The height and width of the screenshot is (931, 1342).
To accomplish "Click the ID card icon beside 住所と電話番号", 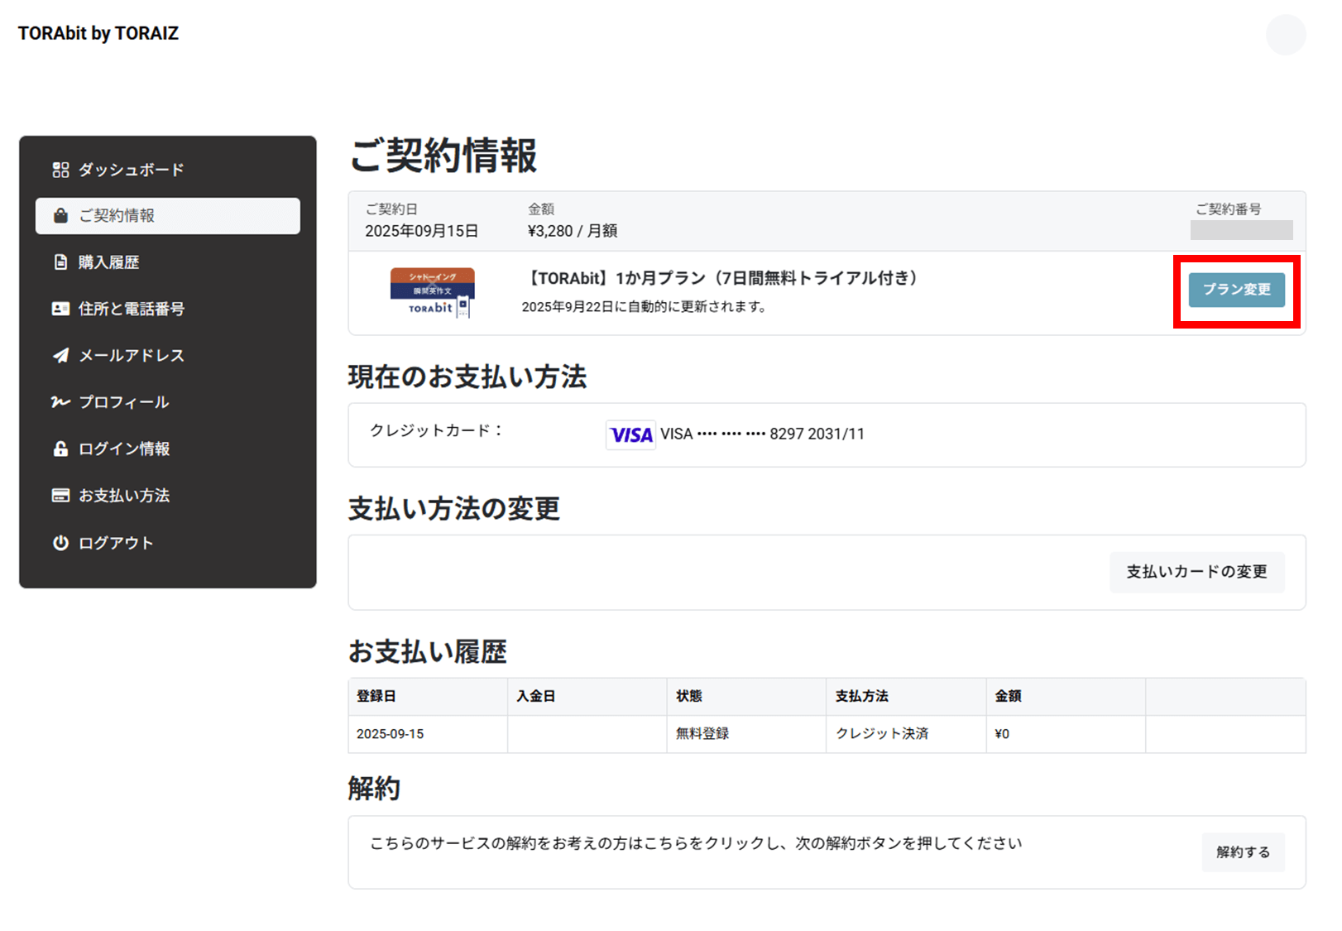I will pyautogui.click(x=60, y=309).
